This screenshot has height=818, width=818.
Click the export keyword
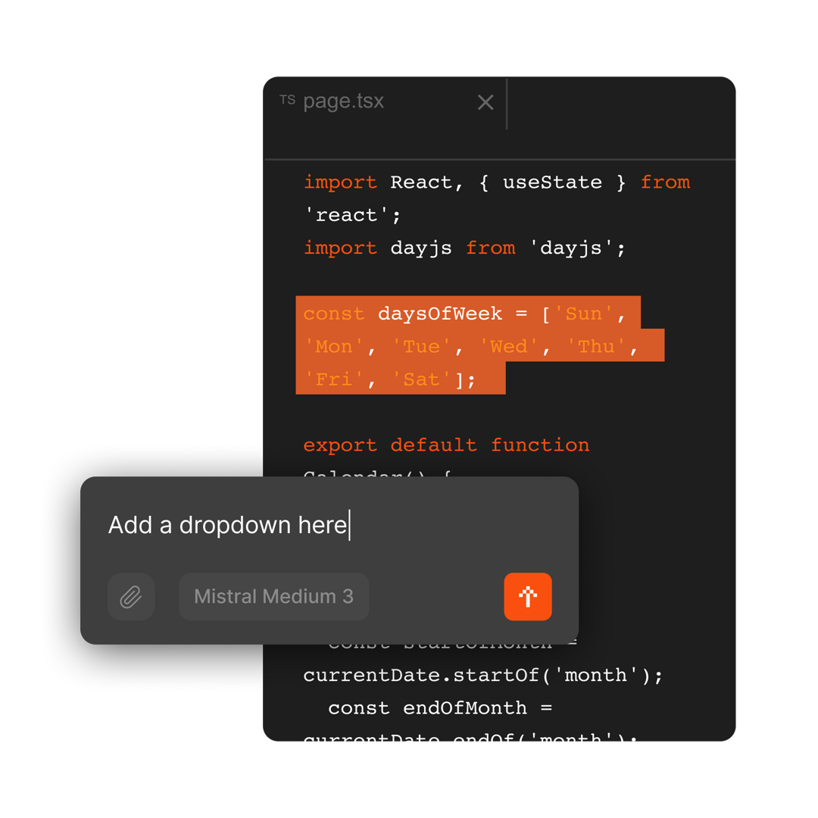coord(340,445)
